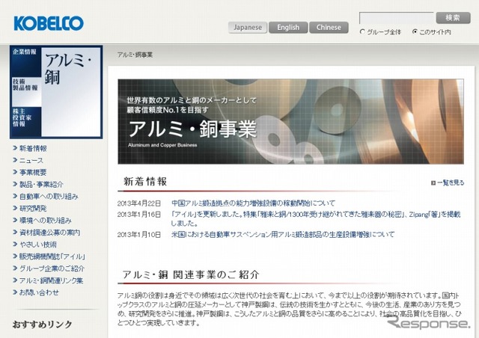Click the 新着情報 section heading
Image resolution: width=479 pixels, height=338 pixels.
[145, 182]
